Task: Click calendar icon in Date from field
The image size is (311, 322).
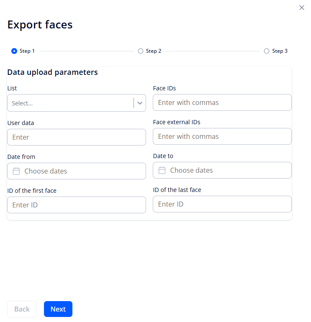Action: (16, 171)
